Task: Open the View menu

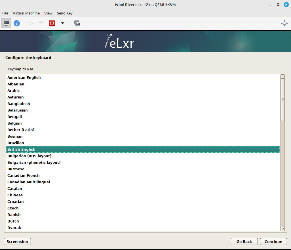Action: (48, 13)
